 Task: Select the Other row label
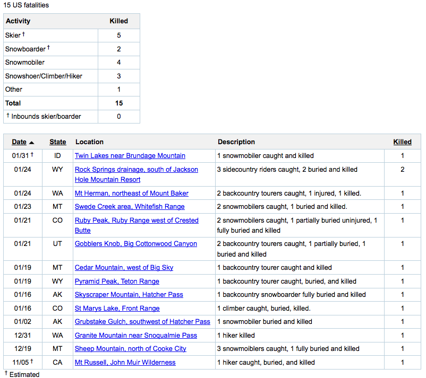click(14, 90)
